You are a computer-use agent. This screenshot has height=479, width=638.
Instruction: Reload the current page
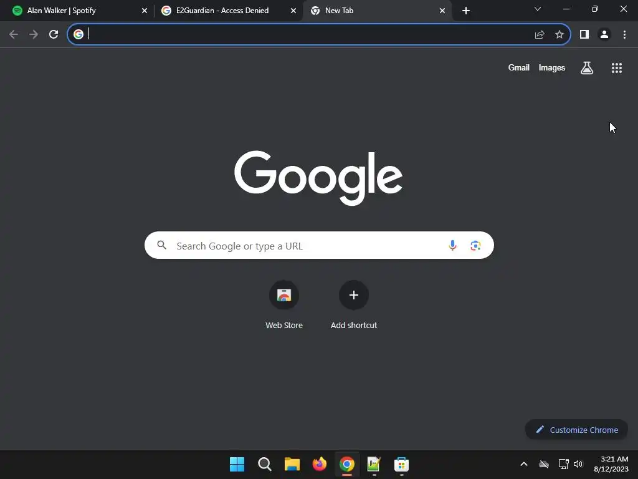coord(54,34)
